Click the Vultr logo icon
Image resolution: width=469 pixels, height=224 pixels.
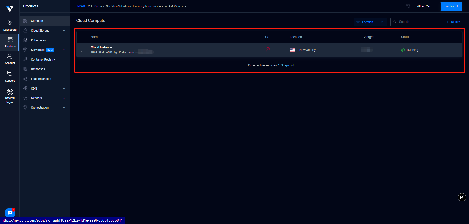coord(10,9)
